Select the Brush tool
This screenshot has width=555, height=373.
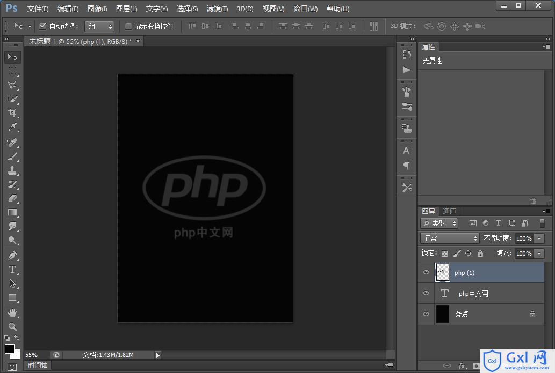click(x=12, y=156)
